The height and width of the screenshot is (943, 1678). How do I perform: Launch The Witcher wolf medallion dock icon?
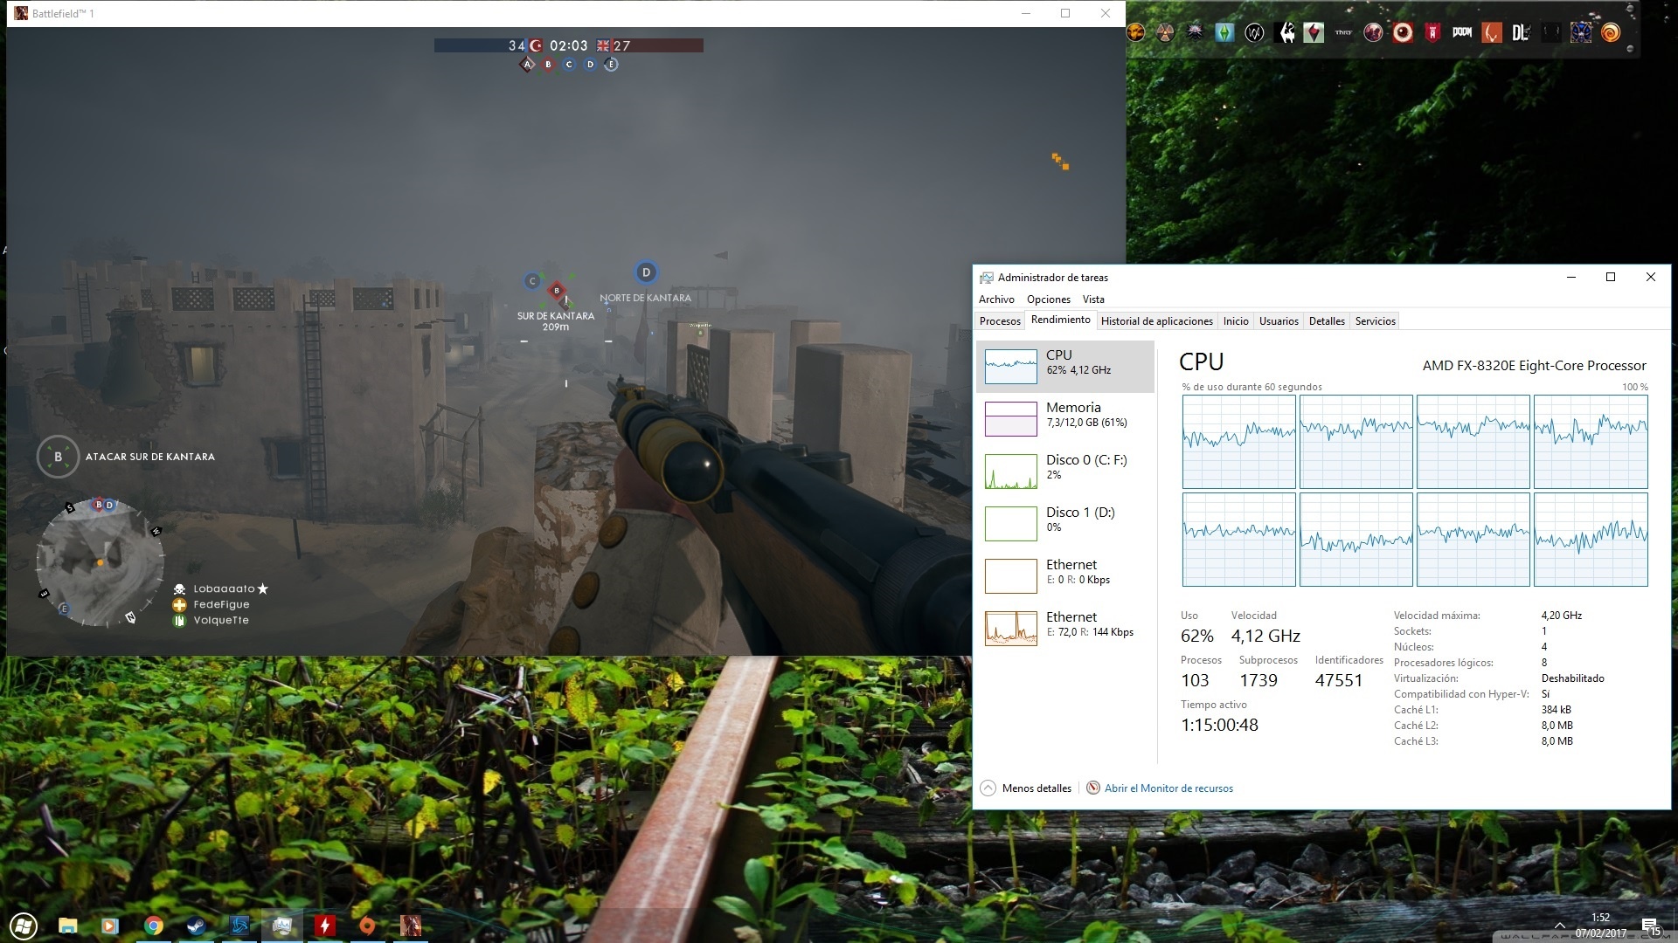[x=1195, y=32]
